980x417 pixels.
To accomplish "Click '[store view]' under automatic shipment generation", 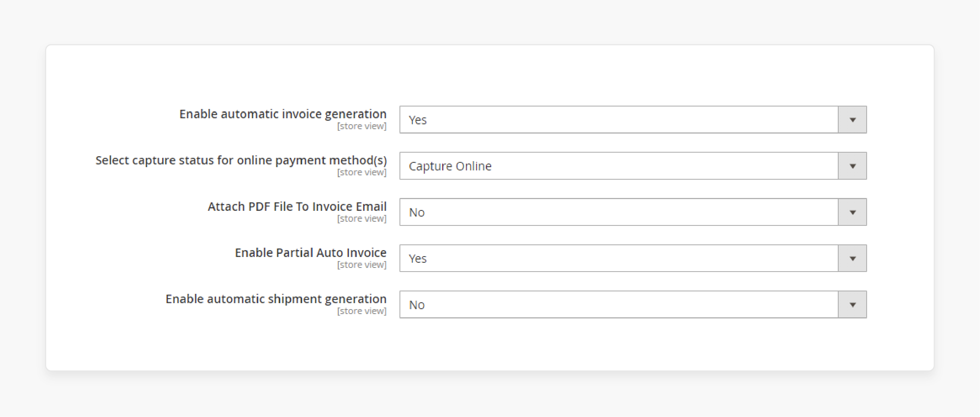I will (361, 311).
